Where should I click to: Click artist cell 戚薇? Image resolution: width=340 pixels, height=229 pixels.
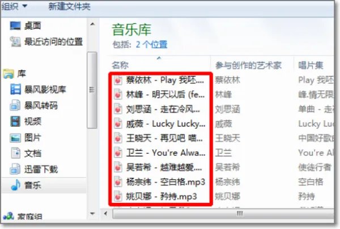tap(223, 124)
